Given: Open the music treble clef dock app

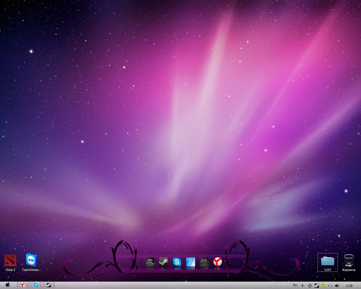Looking at the screenshot, I should (x=191, y=262).
